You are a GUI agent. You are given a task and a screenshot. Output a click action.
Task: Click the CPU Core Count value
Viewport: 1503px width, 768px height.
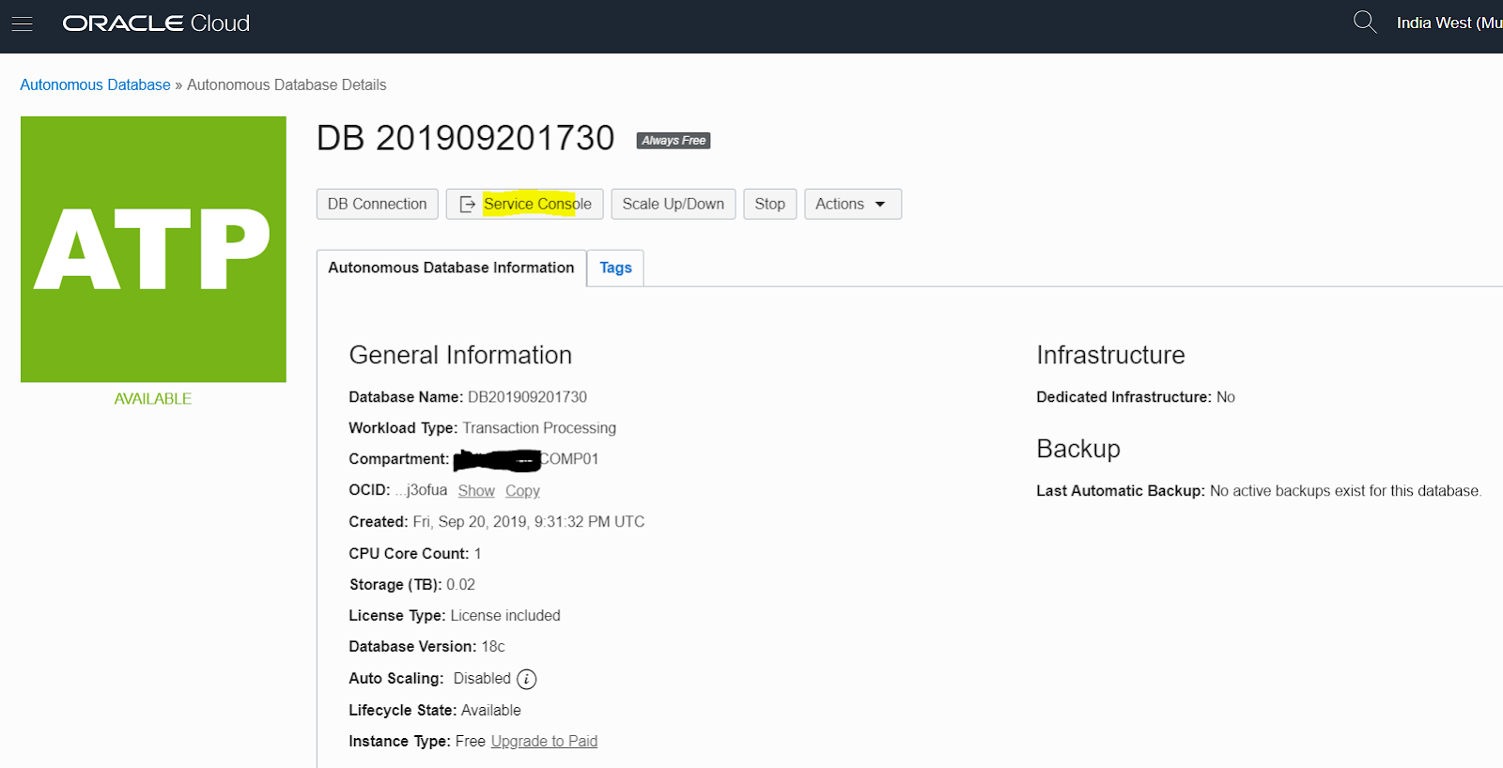477,553
